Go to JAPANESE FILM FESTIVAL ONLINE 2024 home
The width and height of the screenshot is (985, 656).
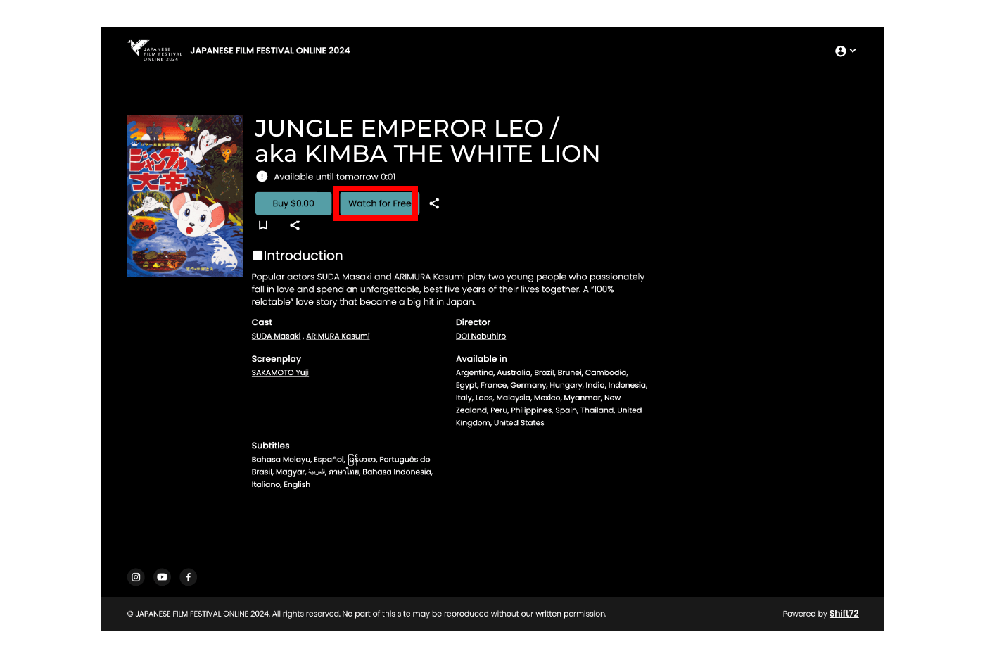point(270,51)
